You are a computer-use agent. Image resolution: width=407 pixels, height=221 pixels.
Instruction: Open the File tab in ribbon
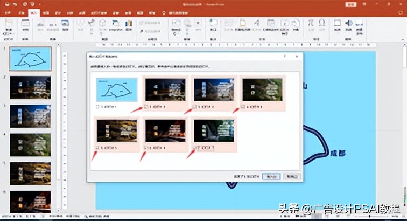[8, 13]
